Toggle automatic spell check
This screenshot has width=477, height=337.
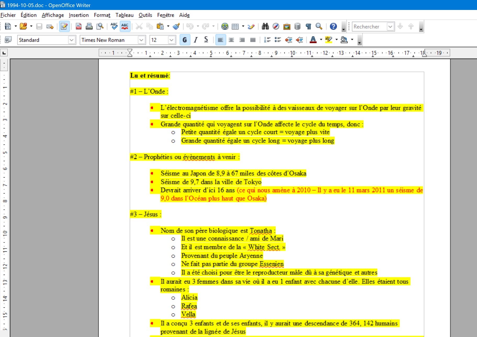[125, 26]
